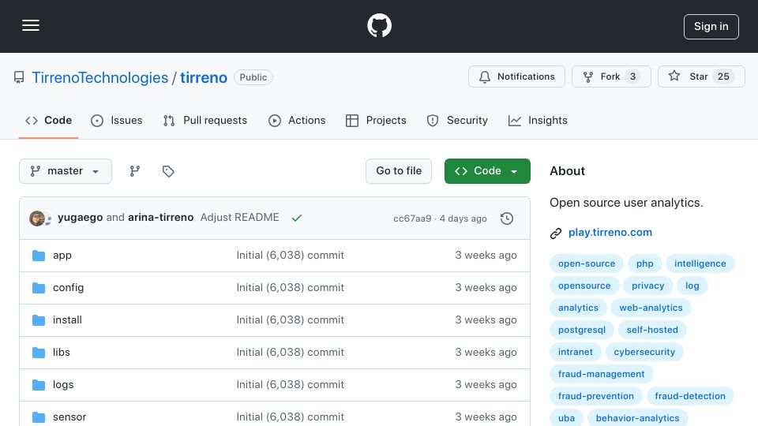The image size is (758, 426).
Task: Click the logs folder icon
Action: 39,385
